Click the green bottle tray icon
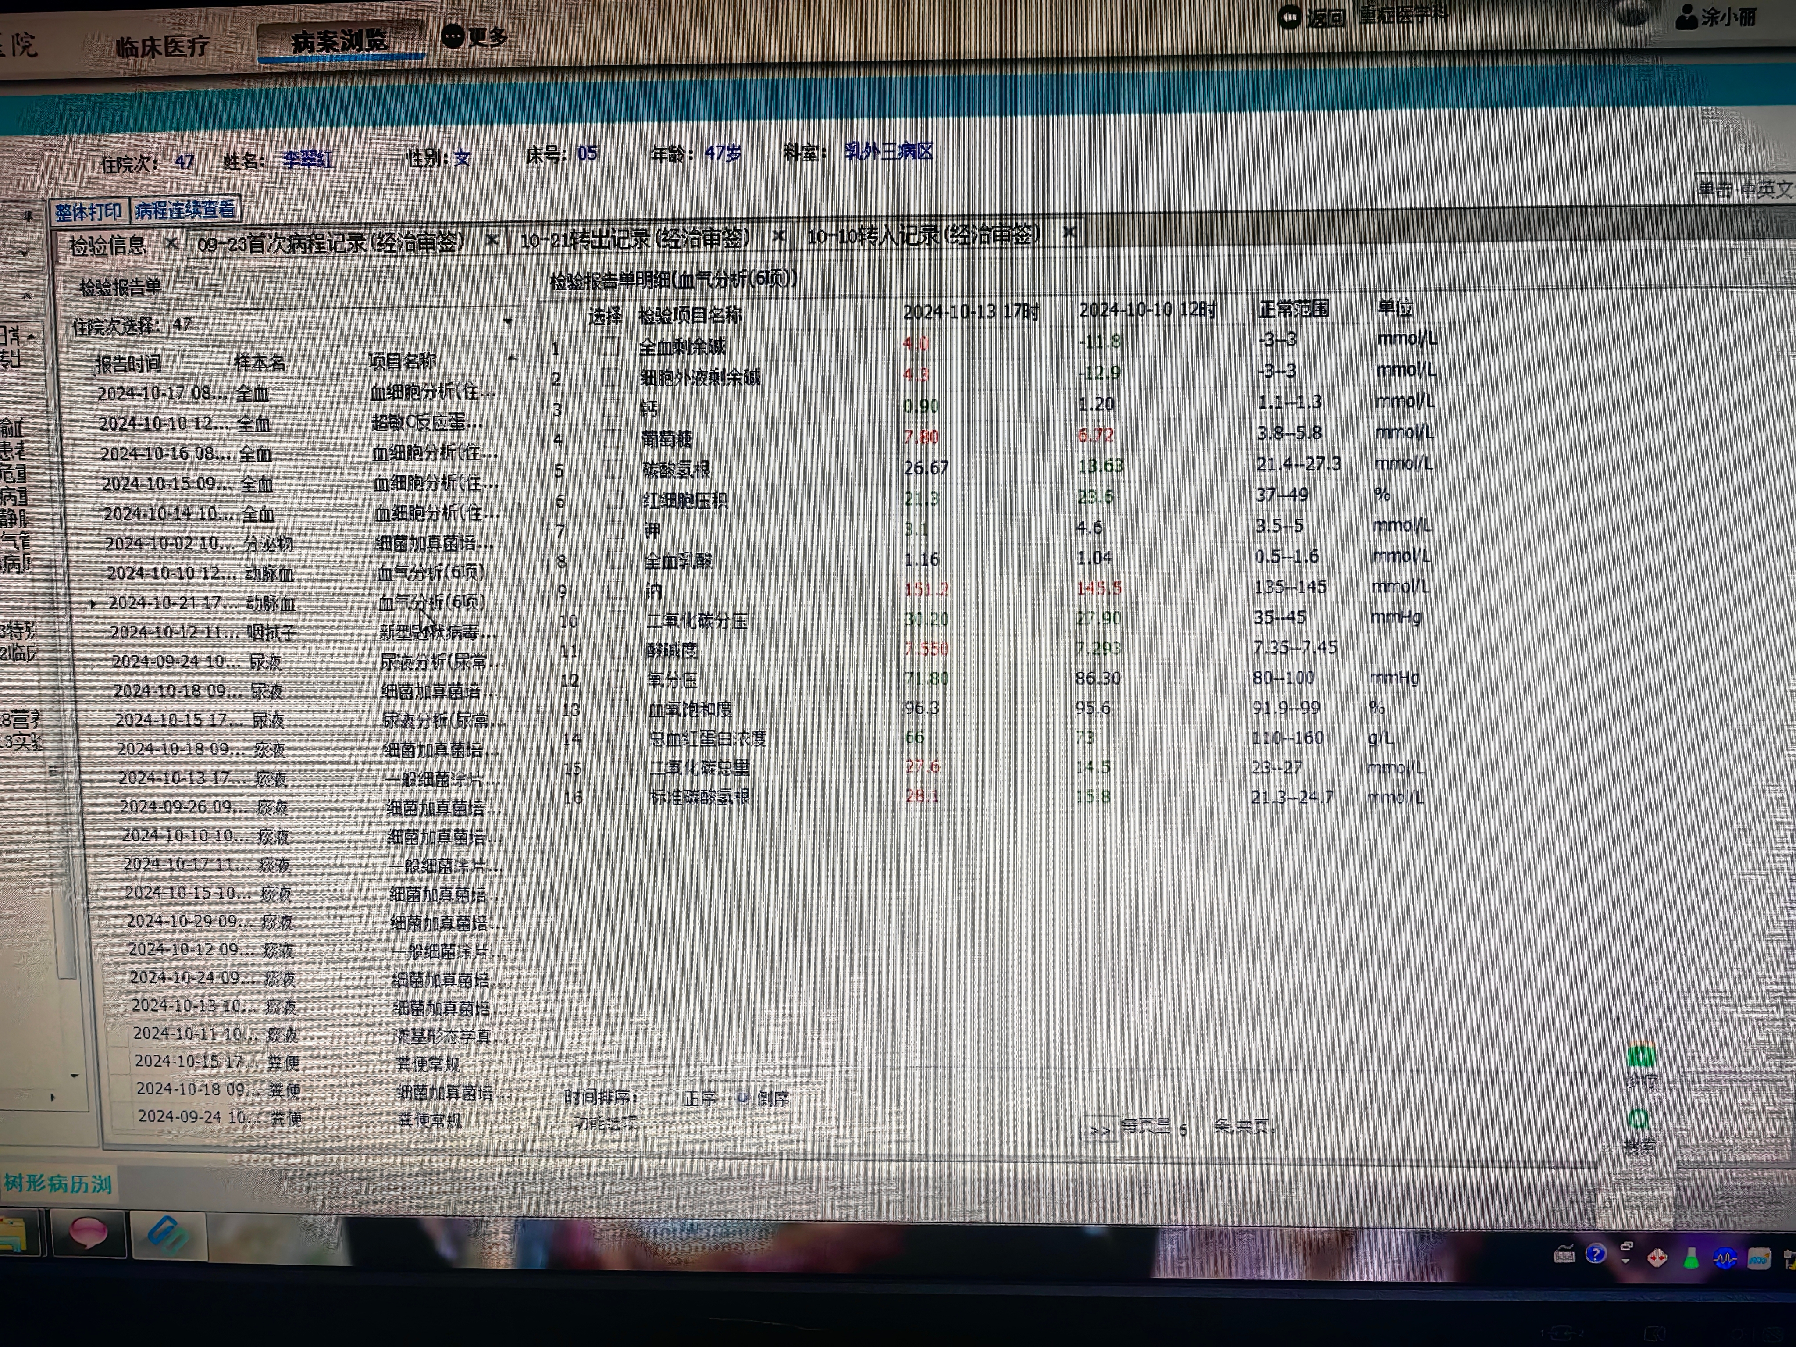The width and height of the screenshot is (1796, 1347). click(x=1691, y=1258)
